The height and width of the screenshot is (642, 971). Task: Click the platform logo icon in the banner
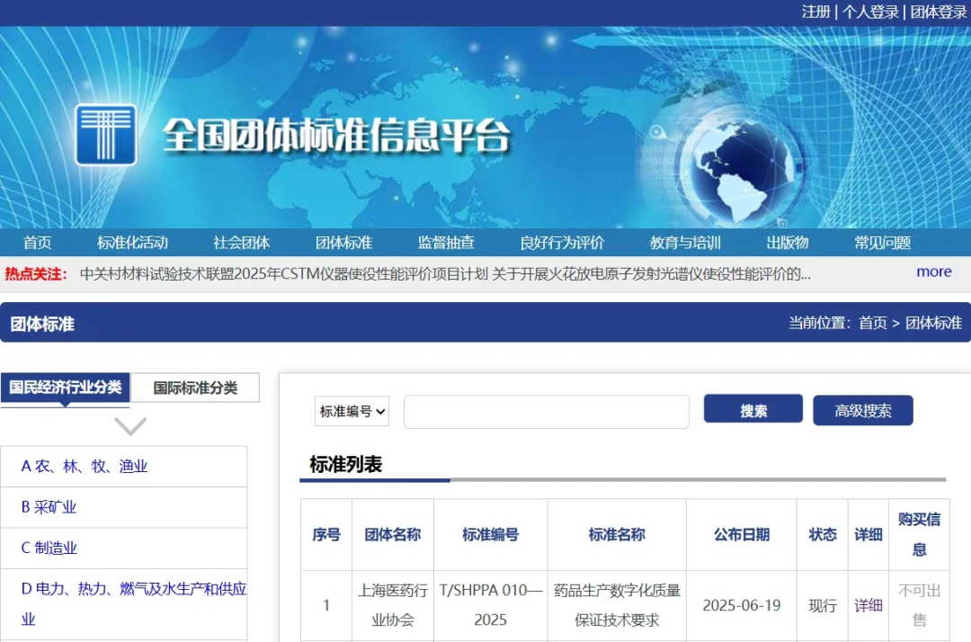(x=105, y=135)
